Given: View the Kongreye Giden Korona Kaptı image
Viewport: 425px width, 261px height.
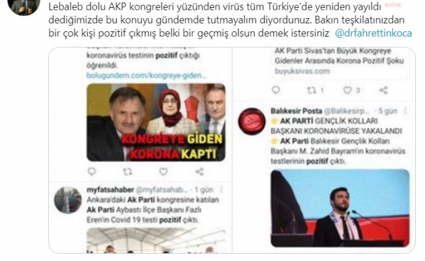Looking at the screenshot, I should tap(156, 123).
